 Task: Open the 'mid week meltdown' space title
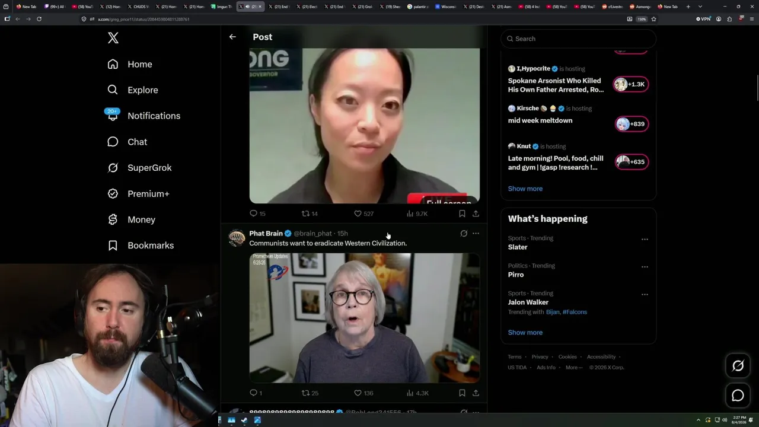coord(540,120)
